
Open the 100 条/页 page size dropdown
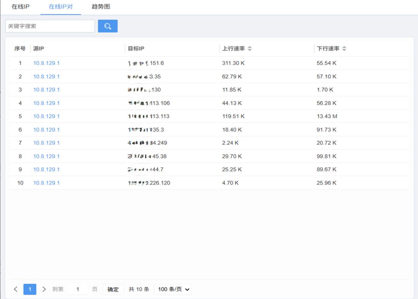pyautogui.click(x=173, y=289)
